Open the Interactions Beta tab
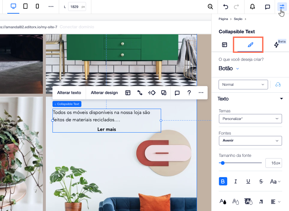The height and width of the screenshot is (211, 289). coord(276,45)
